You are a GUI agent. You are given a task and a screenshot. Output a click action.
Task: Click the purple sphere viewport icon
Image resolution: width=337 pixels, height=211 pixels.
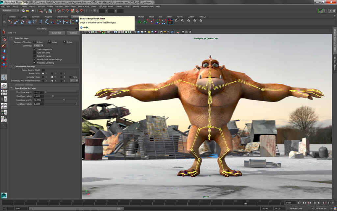(x=156, y=32)
